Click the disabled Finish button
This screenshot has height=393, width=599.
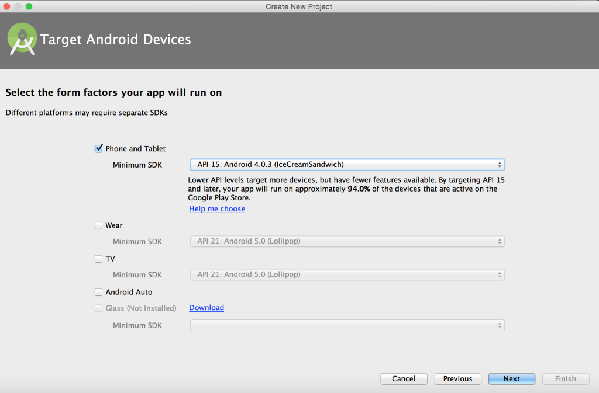tap(566, 378)
